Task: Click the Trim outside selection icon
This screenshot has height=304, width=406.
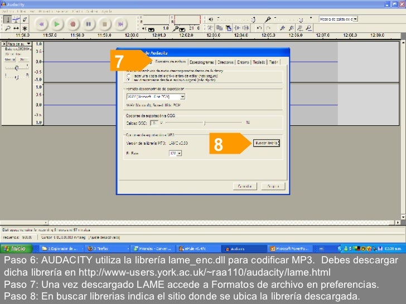Action: (x=237, y=28)
